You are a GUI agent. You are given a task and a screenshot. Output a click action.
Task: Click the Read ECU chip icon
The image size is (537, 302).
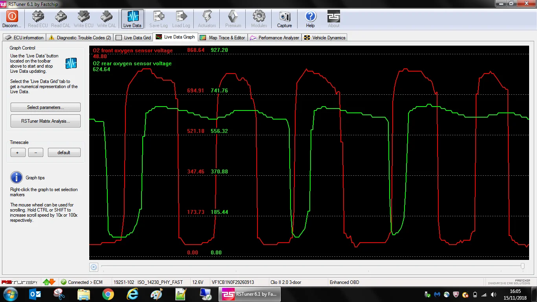[x=38, y=16]
